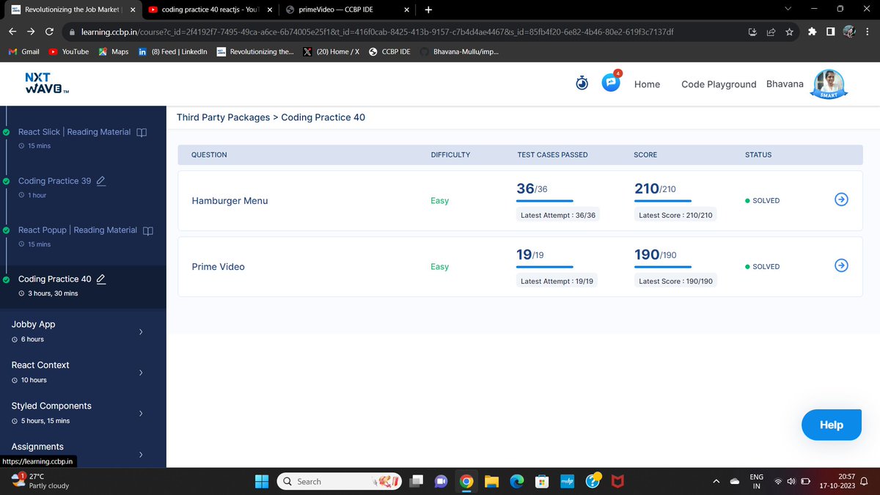Switch to primeVideo CCBP IDE tab

(347, 10)
